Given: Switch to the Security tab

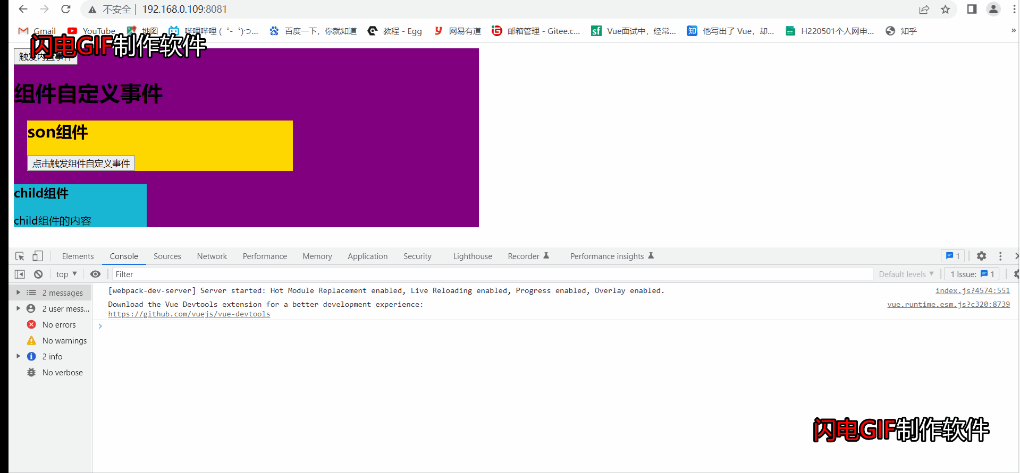Looking at the screenshot, I should click(x=417, y=256).
